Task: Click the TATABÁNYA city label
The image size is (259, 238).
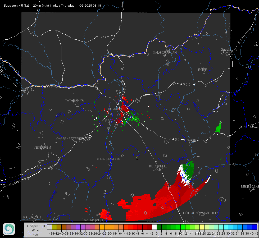Action: coord(74,100)
